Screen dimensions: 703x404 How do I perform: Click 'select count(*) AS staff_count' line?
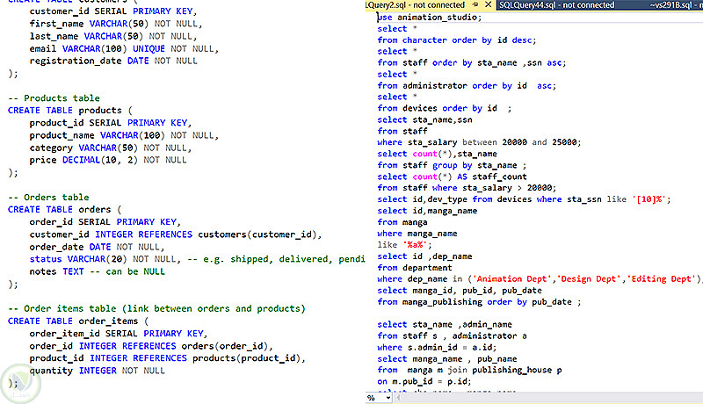(x=452, y=177)
